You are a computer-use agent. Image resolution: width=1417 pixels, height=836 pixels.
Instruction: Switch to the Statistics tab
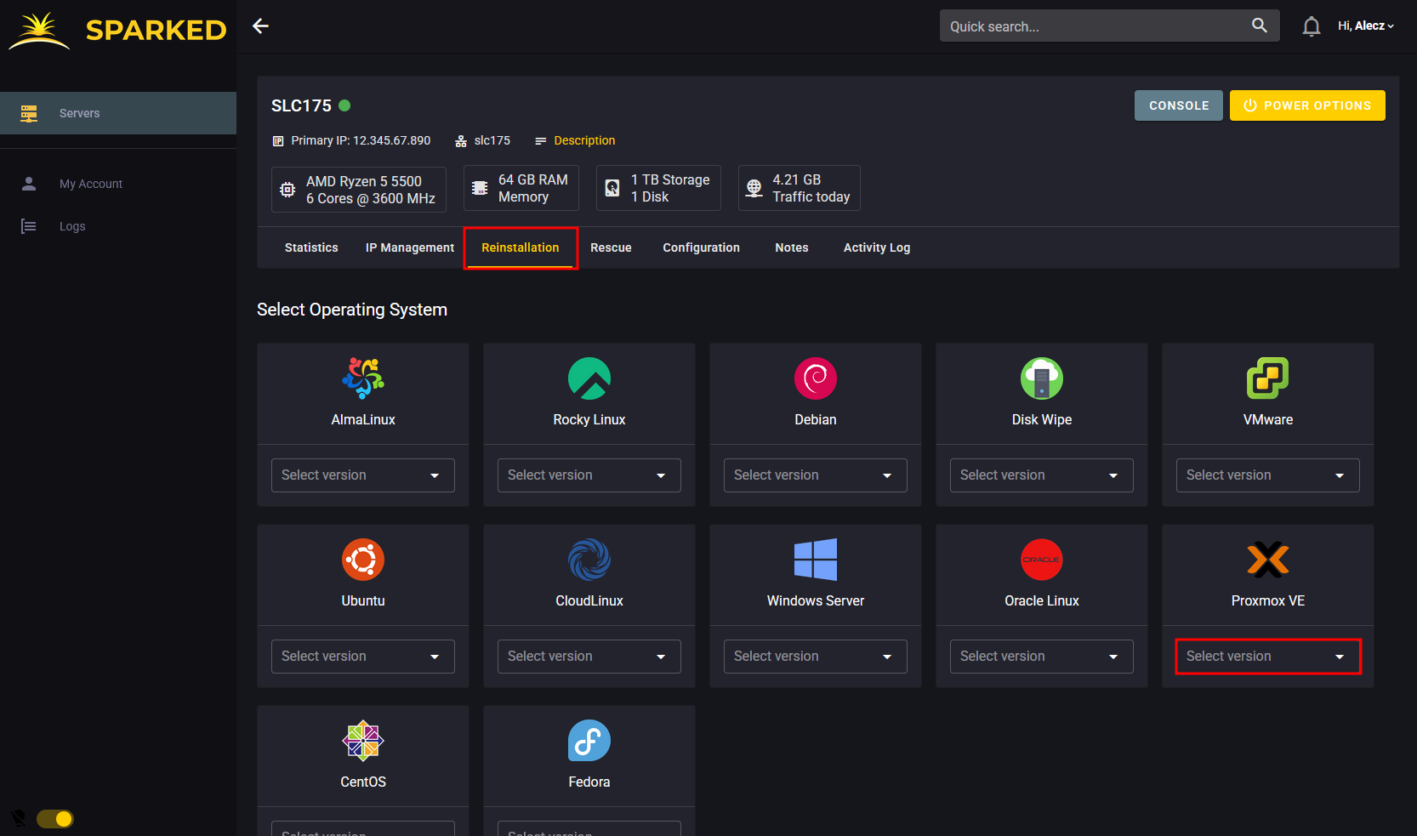click(311, 247)
